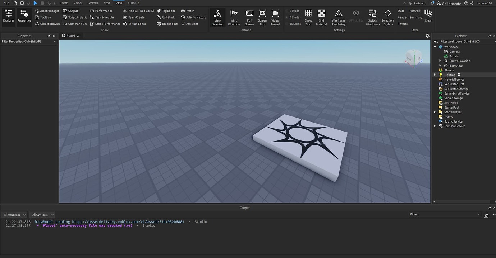The height and width of the screenshot is (258, 496).
Task: Take a Screen Shot
Action: click(x=262, y=17)
